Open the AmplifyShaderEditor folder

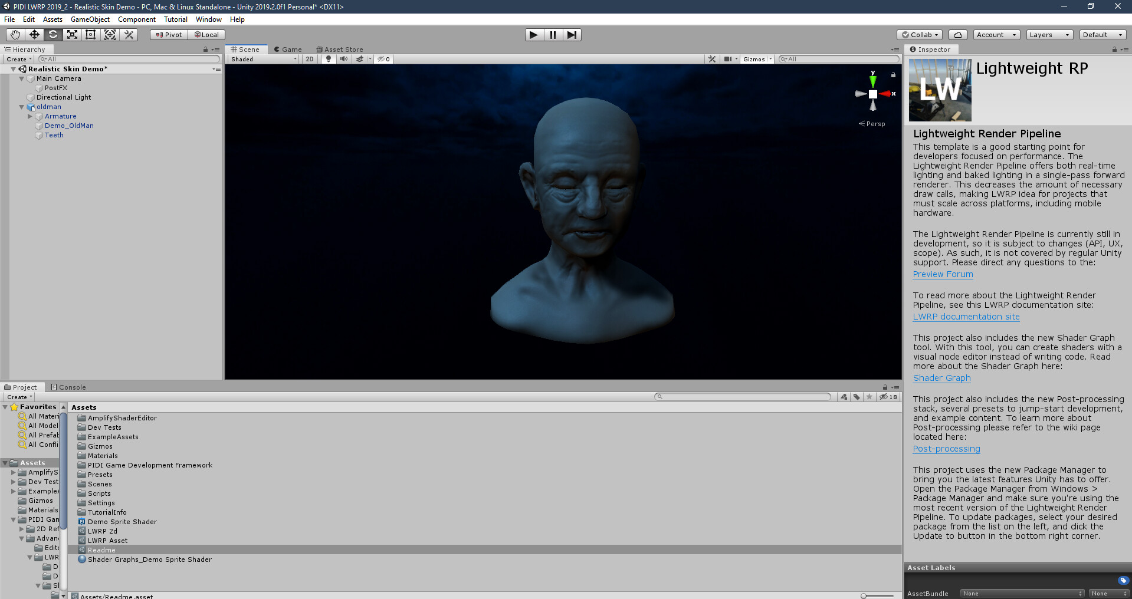click(122, 418)
